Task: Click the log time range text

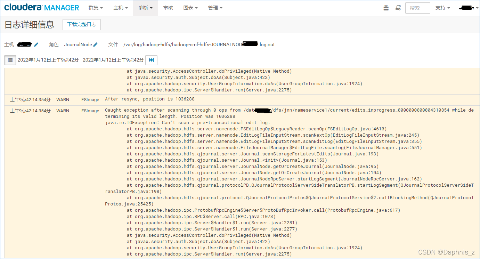Action: [81, 60]
